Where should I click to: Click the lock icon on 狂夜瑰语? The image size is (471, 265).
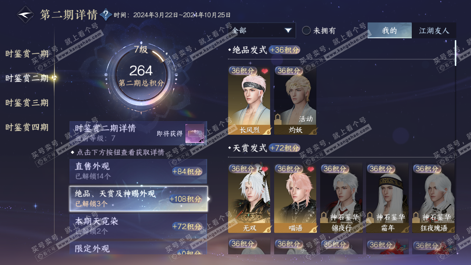416,217
